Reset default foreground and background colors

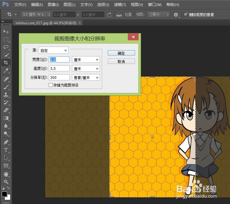(3, 188)
